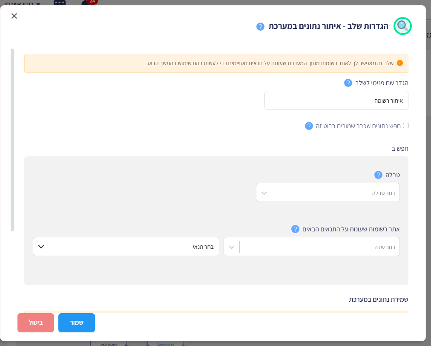Click the dialog vertical scrollbar
Screen dimensions: 431x346
pos(12,140)
